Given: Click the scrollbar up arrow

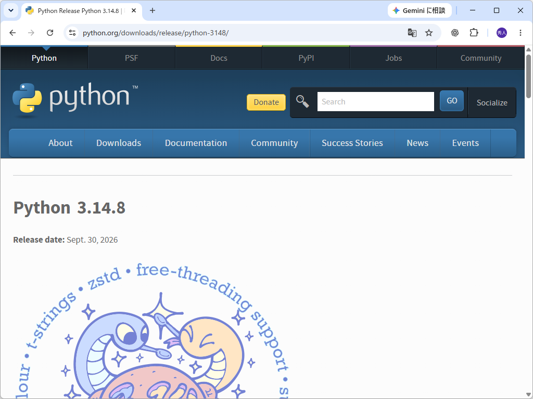Looking at the screenshot, I should 528,50.
